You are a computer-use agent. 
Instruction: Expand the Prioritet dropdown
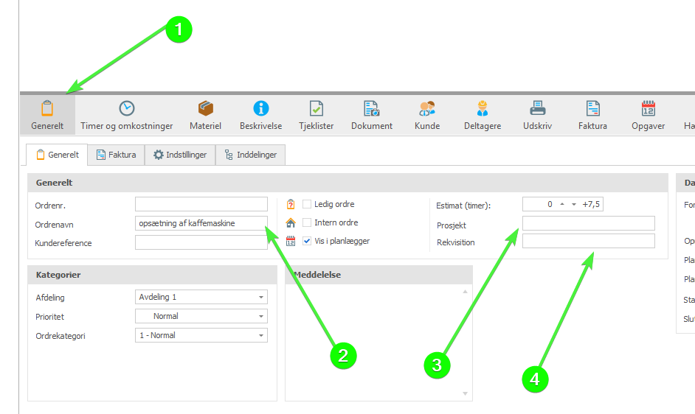[x=261, y=316]
